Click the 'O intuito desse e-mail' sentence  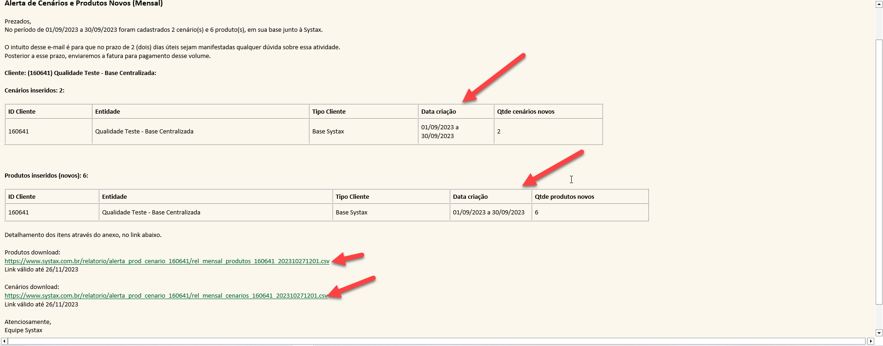click(172, 47)
